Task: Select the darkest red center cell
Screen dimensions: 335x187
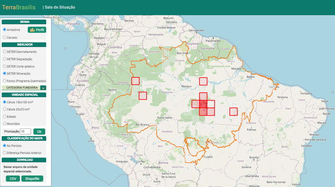Action: click(x=203, y=104)
